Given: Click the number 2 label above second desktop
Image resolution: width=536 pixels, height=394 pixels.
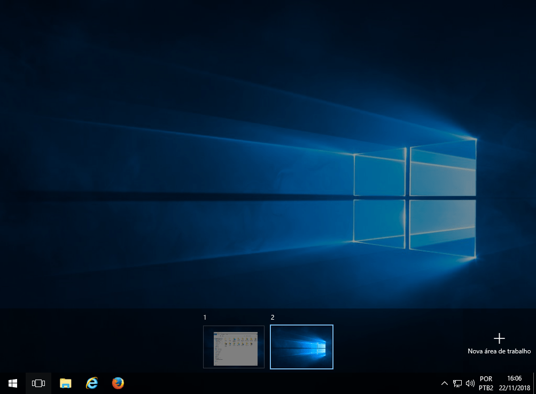Looking at the screenshot, I should 273,318.
